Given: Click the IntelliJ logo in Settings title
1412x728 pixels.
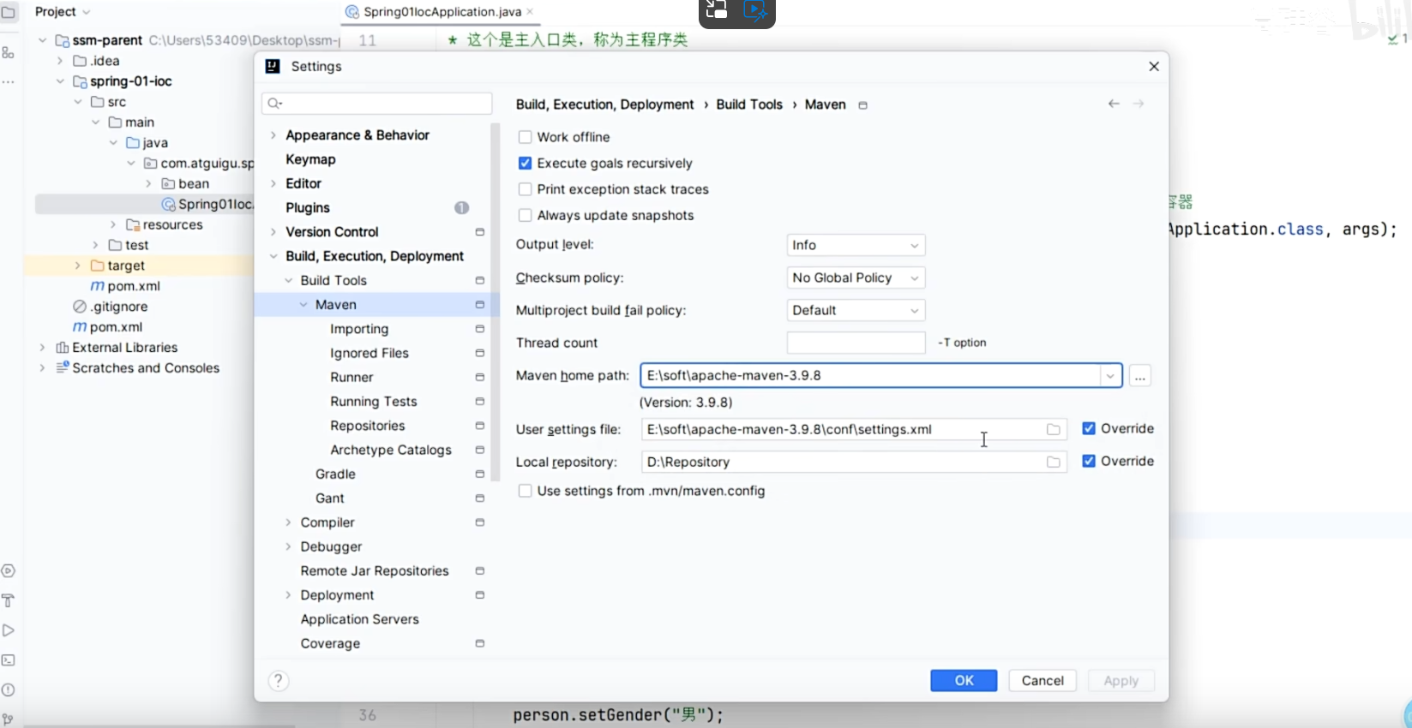Looking at the screenshot, I should pos(273,66).
